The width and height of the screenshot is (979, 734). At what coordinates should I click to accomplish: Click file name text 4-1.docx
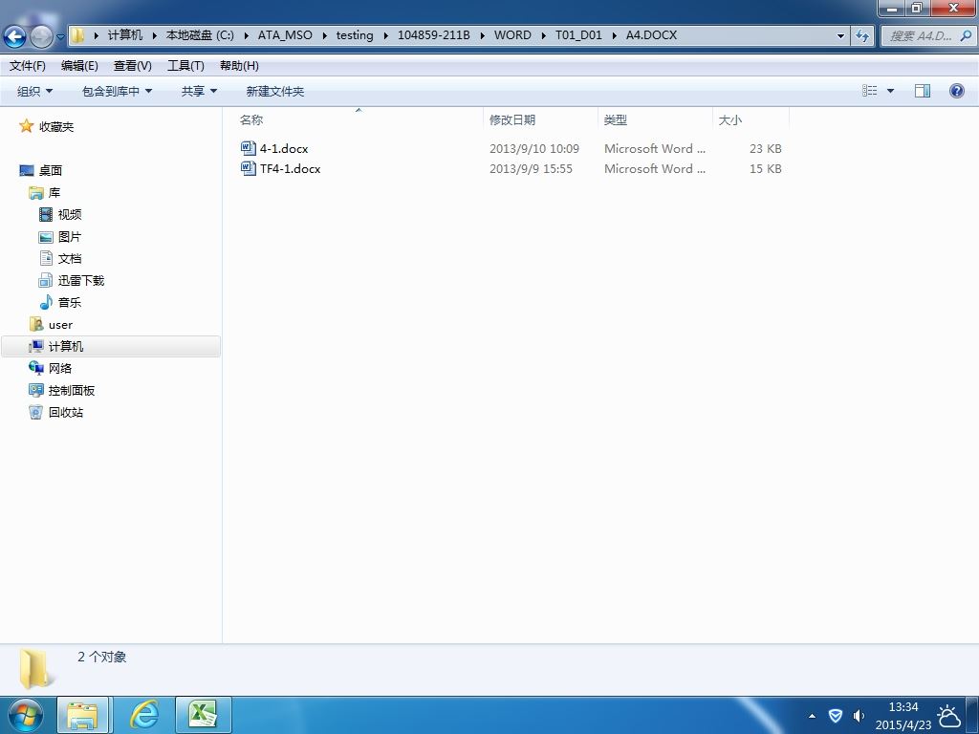284,148
